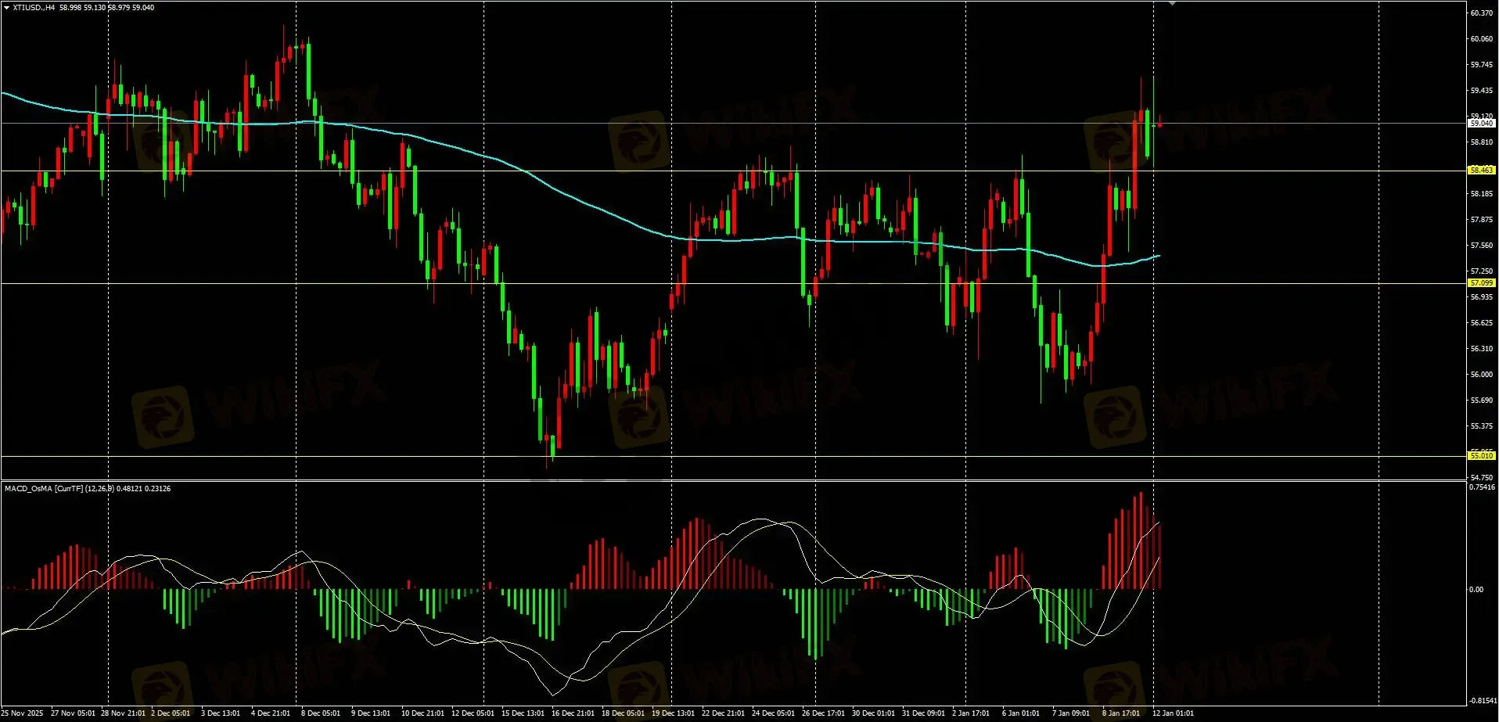
Task: Click the triangle arrow beside XTIUSD chart title
Action: click(7, 8)
